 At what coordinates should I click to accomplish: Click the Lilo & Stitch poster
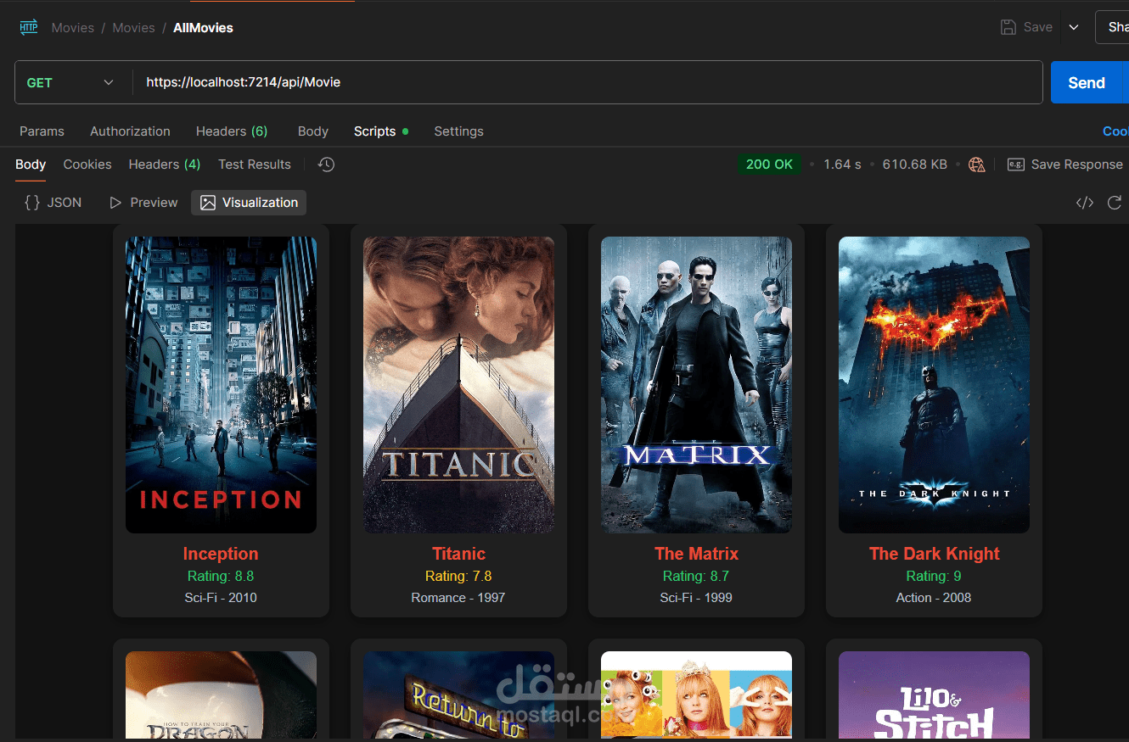click(x=934, y=695)
